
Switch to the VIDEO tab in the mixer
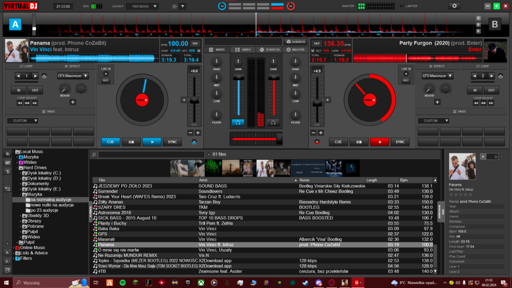pos(243,50)
